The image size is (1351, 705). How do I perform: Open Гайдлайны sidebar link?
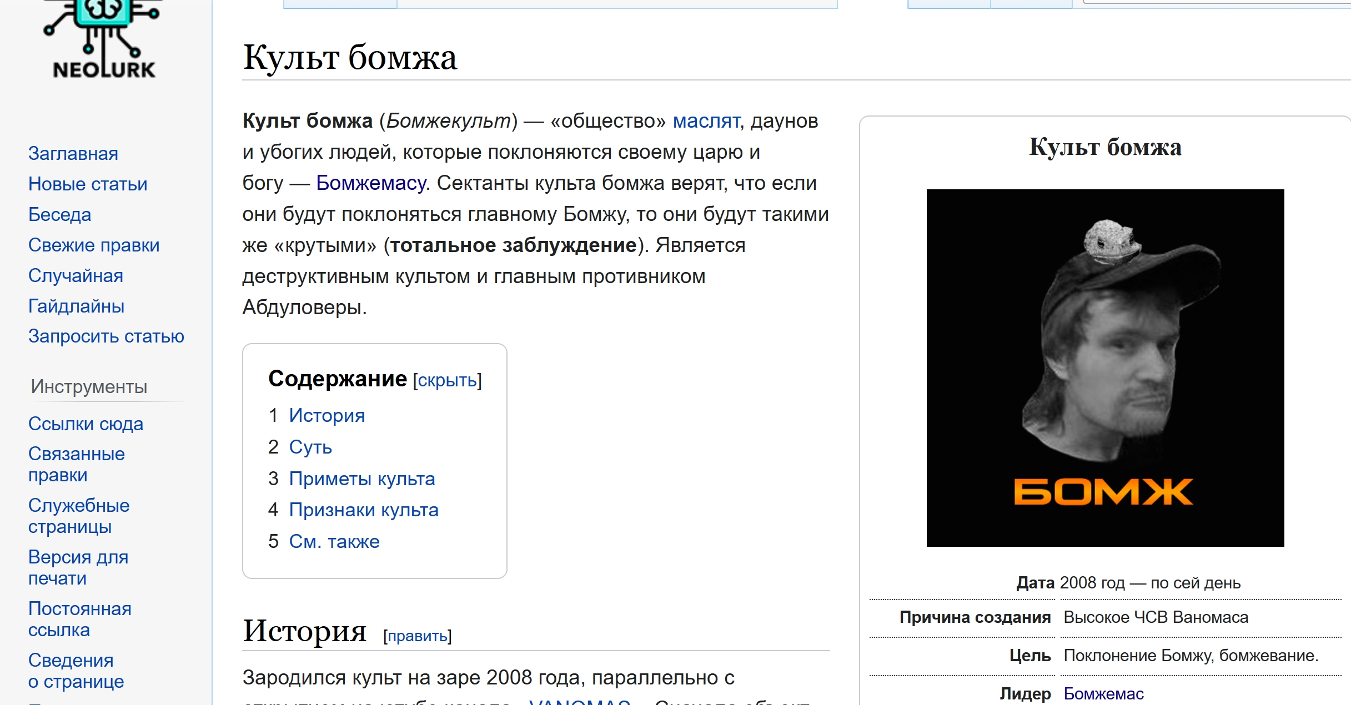pos(76,306)
